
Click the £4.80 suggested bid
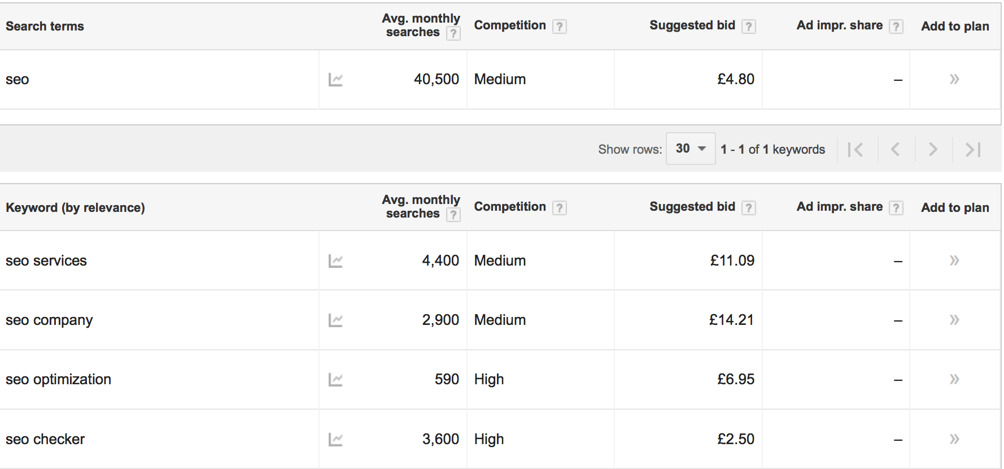coord(736,79)
